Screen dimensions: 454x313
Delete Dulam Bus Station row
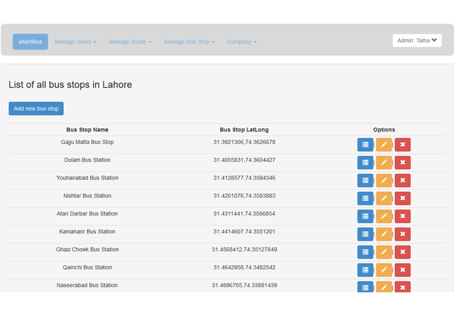tap(402, 162)
